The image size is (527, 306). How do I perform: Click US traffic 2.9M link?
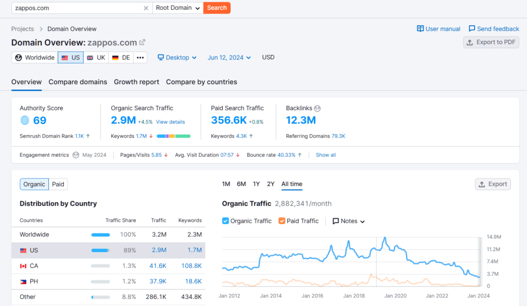click(159, 250)
